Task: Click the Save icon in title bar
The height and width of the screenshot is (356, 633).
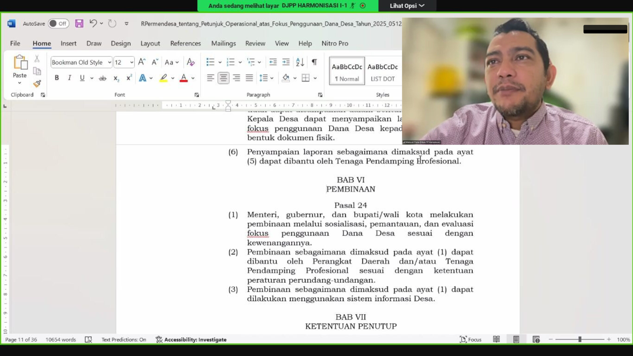Action: pyautogui.click(x=79, y=23)
